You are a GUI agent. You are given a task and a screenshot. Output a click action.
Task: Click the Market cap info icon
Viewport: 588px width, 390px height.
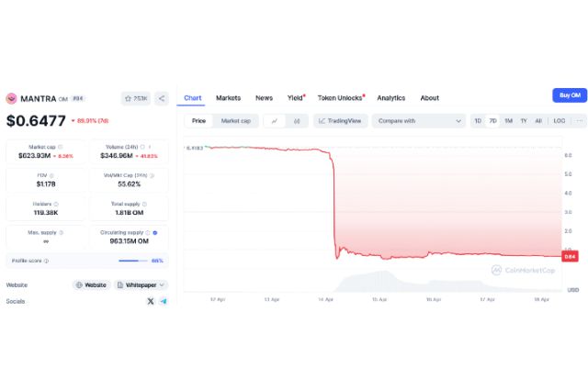tap(61, 147)
